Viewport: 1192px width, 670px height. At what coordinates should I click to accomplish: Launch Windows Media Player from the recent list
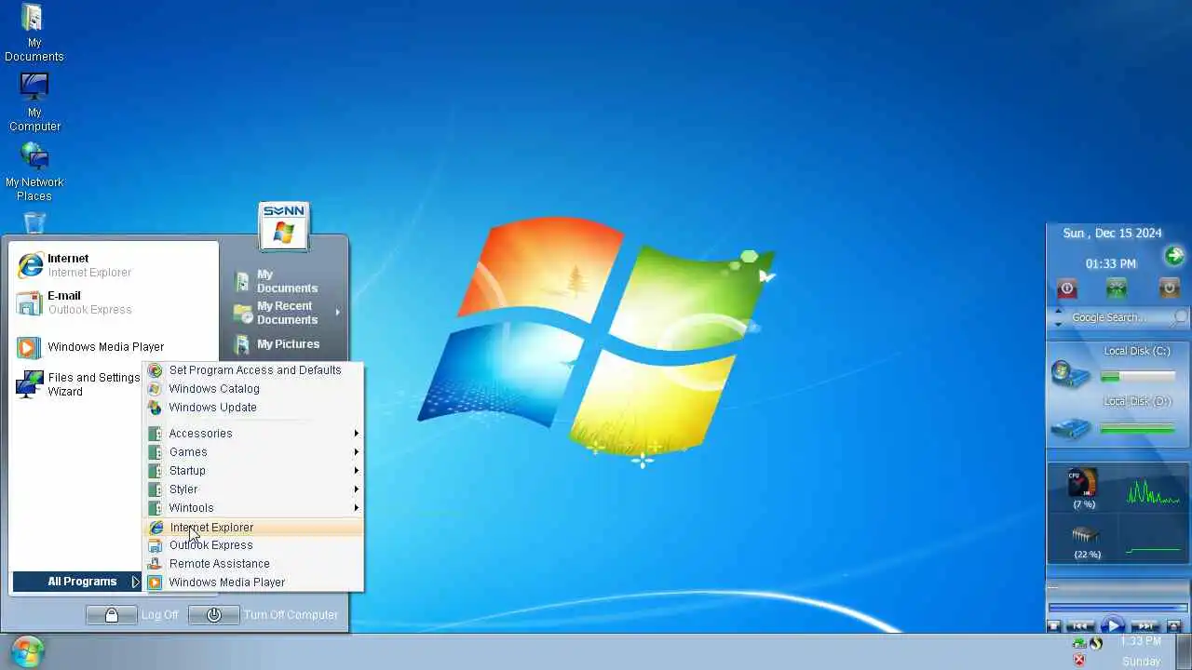[112, 347]
